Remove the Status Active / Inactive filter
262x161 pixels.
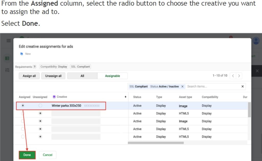click(182, 86)
